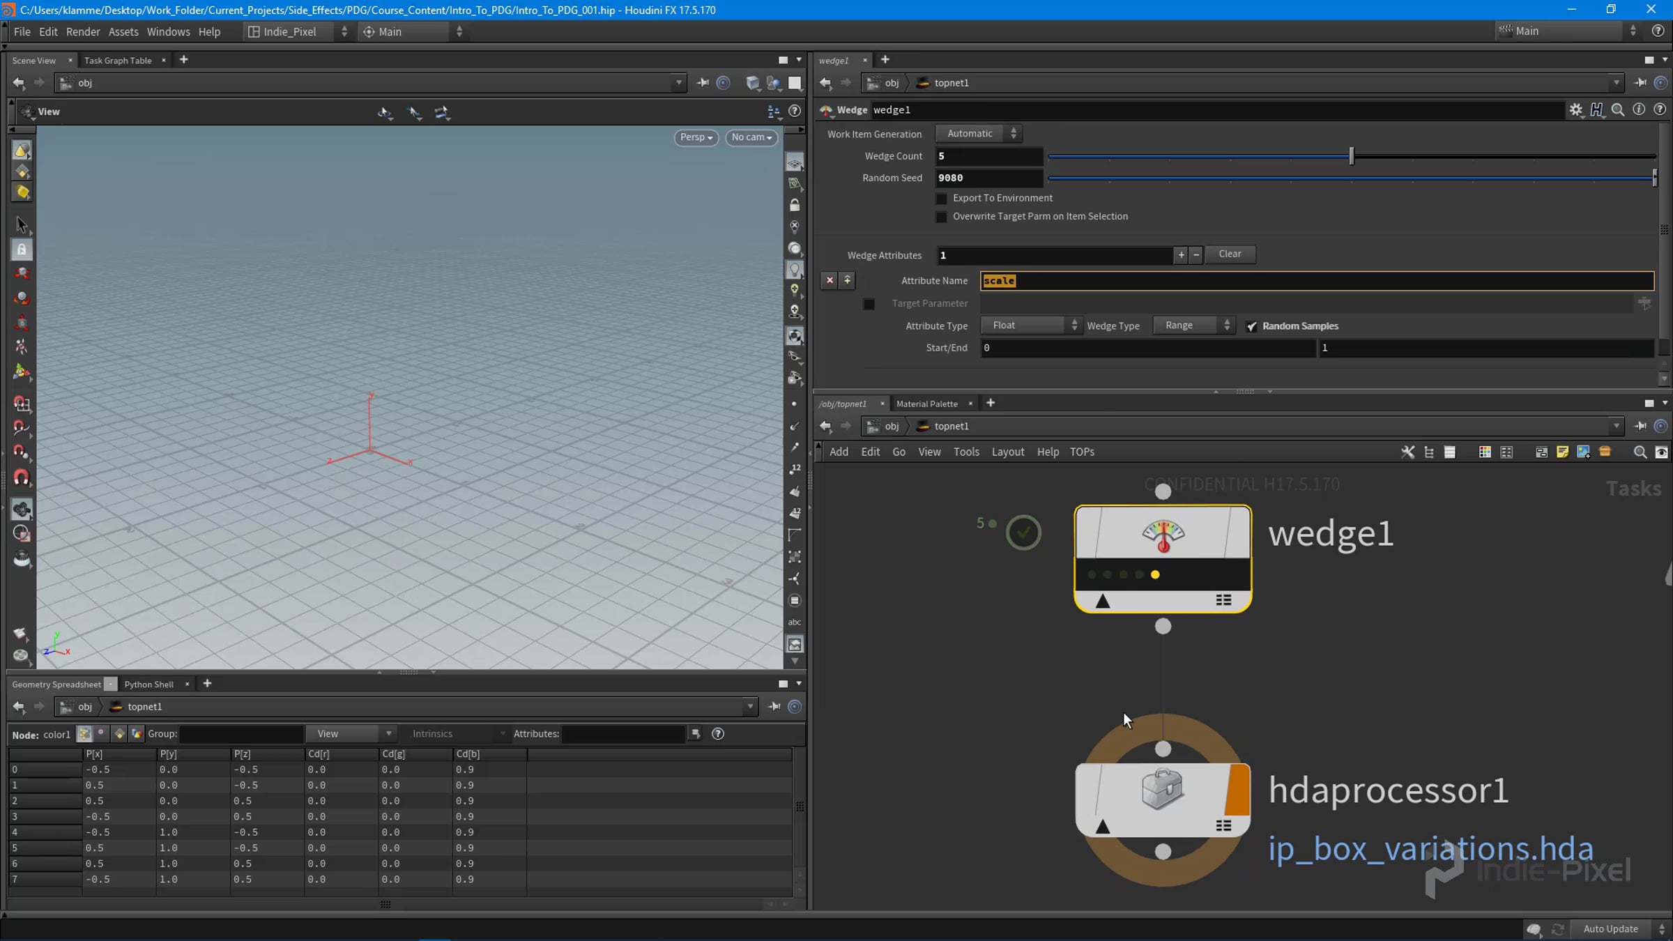Open the Work Item Generation Automatic dropdown
The image size is (1673, 941).
(979, 134)
